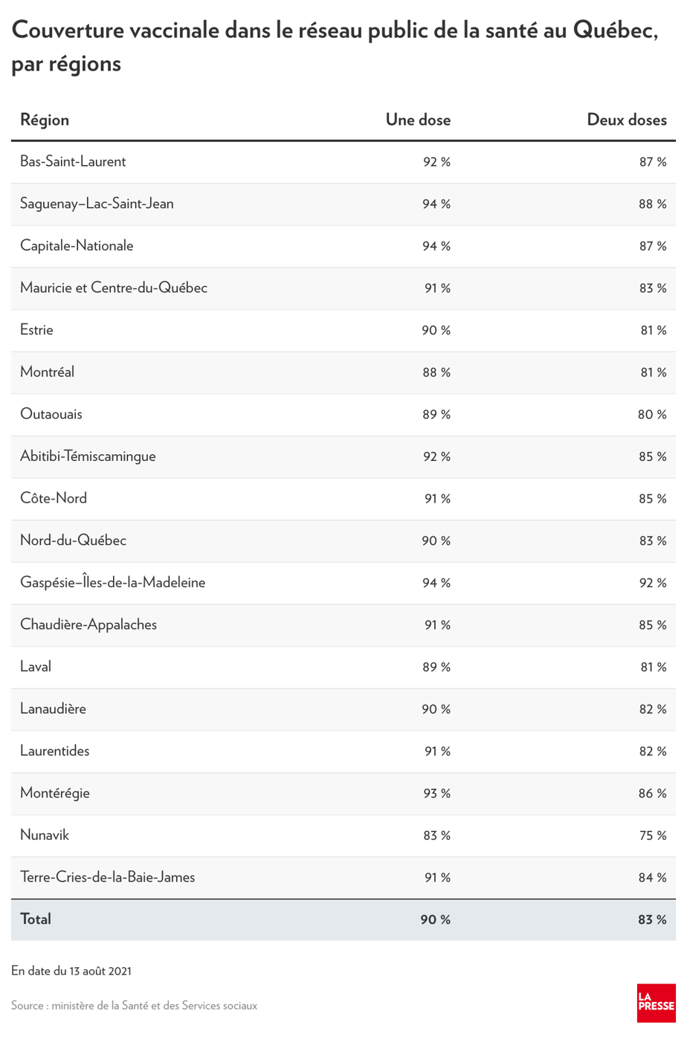687x1037 pixels.
Task: Click Mauricie et Centre-du-Québec region
Action: click(x=114, y=288)
